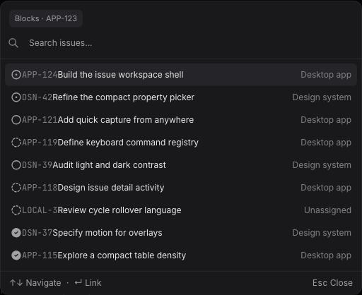The width and height of the screenshot is (362, 295).
Task: Click the done checkmark icon for DSN-37
Action: [16, 233]
